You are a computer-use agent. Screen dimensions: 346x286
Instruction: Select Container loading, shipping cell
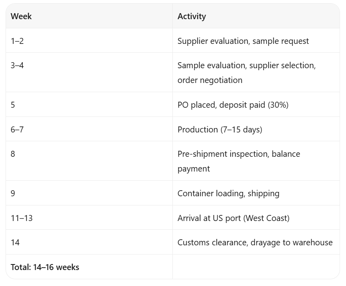click(x=256, y=193)
